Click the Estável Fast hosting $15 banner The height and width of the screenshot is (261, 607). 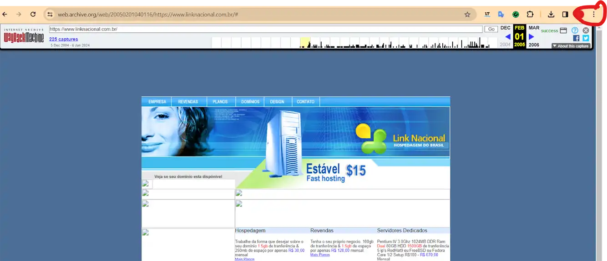(x=336, y=173)
